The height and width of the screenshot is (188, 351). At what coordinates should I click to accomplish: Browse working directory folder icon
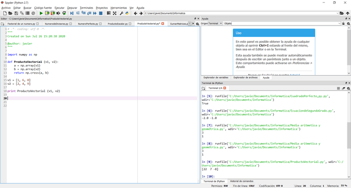pos(342,13)
